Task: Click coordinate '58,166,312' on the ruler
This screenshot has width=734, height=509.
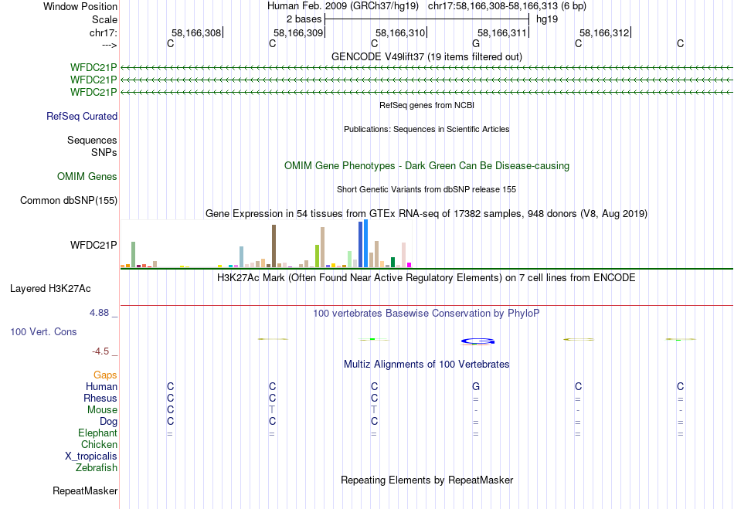Action: coord(604,32)
